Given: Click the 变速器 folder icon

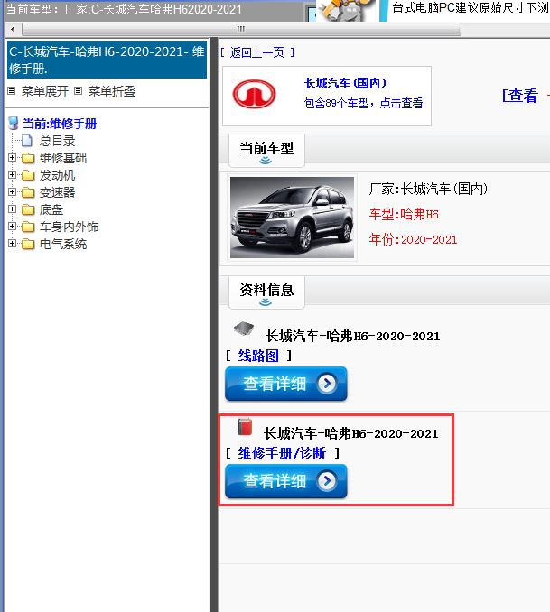Looking at the screenshot, I should 28,192.
